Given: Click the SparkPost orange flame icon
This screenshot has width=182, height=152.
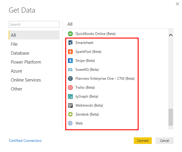Looking at the screenshot, I should coord(70,52).
